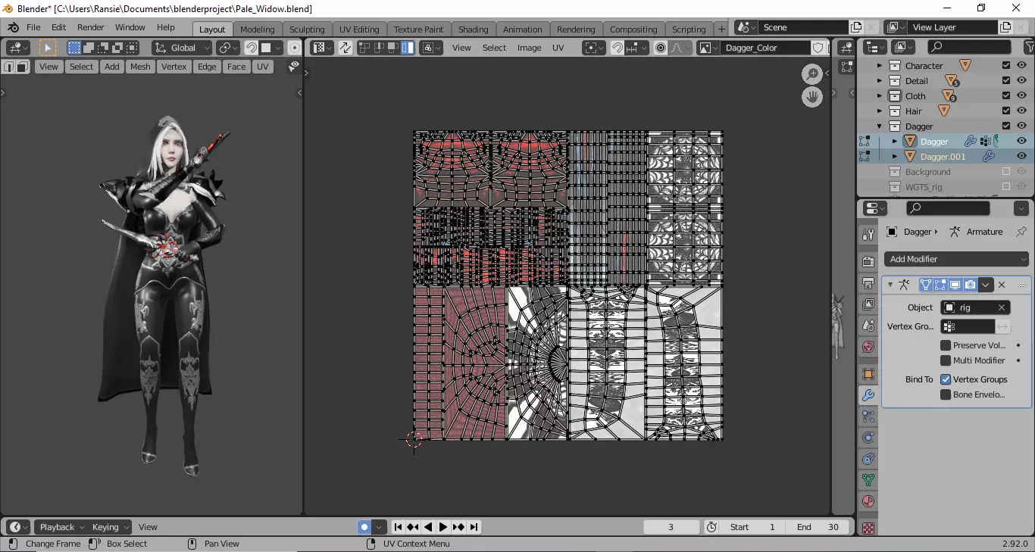Open the Keying dropdown in timeline
The image size is (1035, 552).
[x=111, y=527]
